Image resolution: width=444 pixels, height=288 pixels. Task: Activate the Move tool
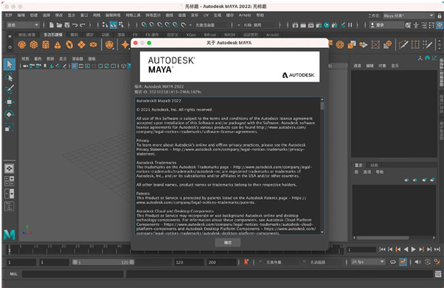tap(10, 102)
